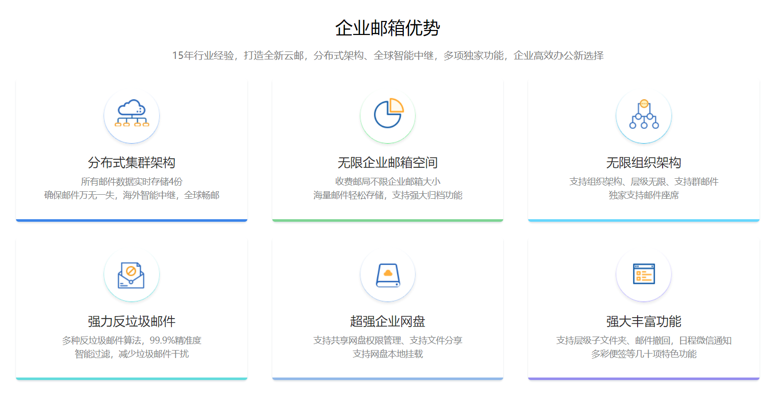The image size is (770, 397).
Task: Click the organization tree structure icon
Action: click(x=644, y=115)
